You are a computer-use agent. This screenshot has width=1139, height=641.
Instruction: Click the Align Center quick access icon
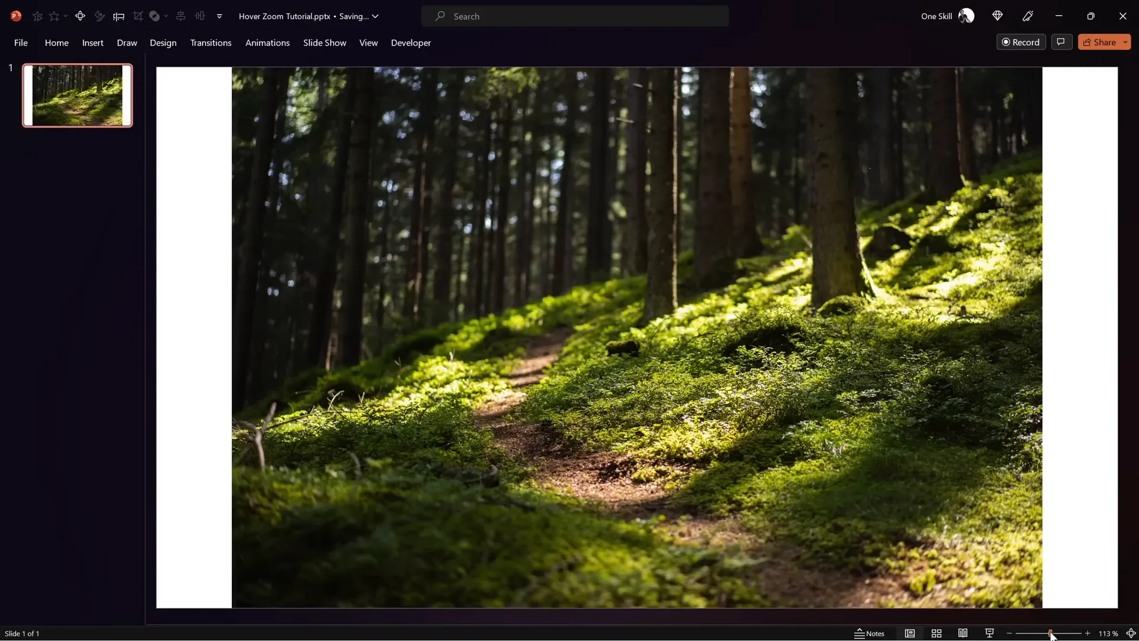click(181, 16)
